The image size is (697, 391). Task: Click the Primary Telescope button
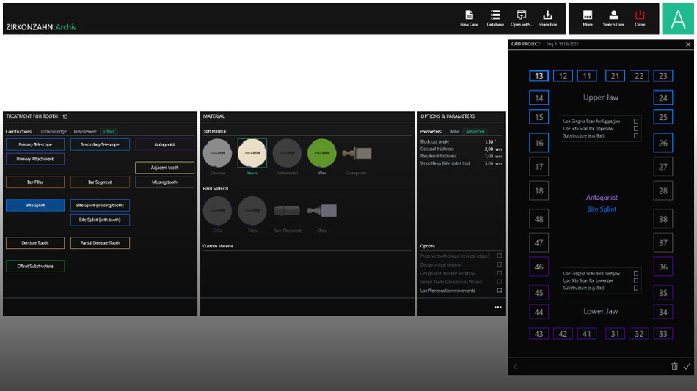pos(35,144)
